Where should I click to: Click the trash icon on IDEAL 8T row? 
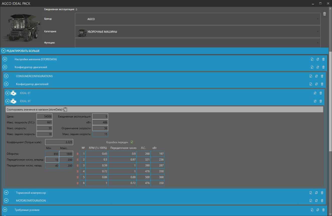pos(320,93)
